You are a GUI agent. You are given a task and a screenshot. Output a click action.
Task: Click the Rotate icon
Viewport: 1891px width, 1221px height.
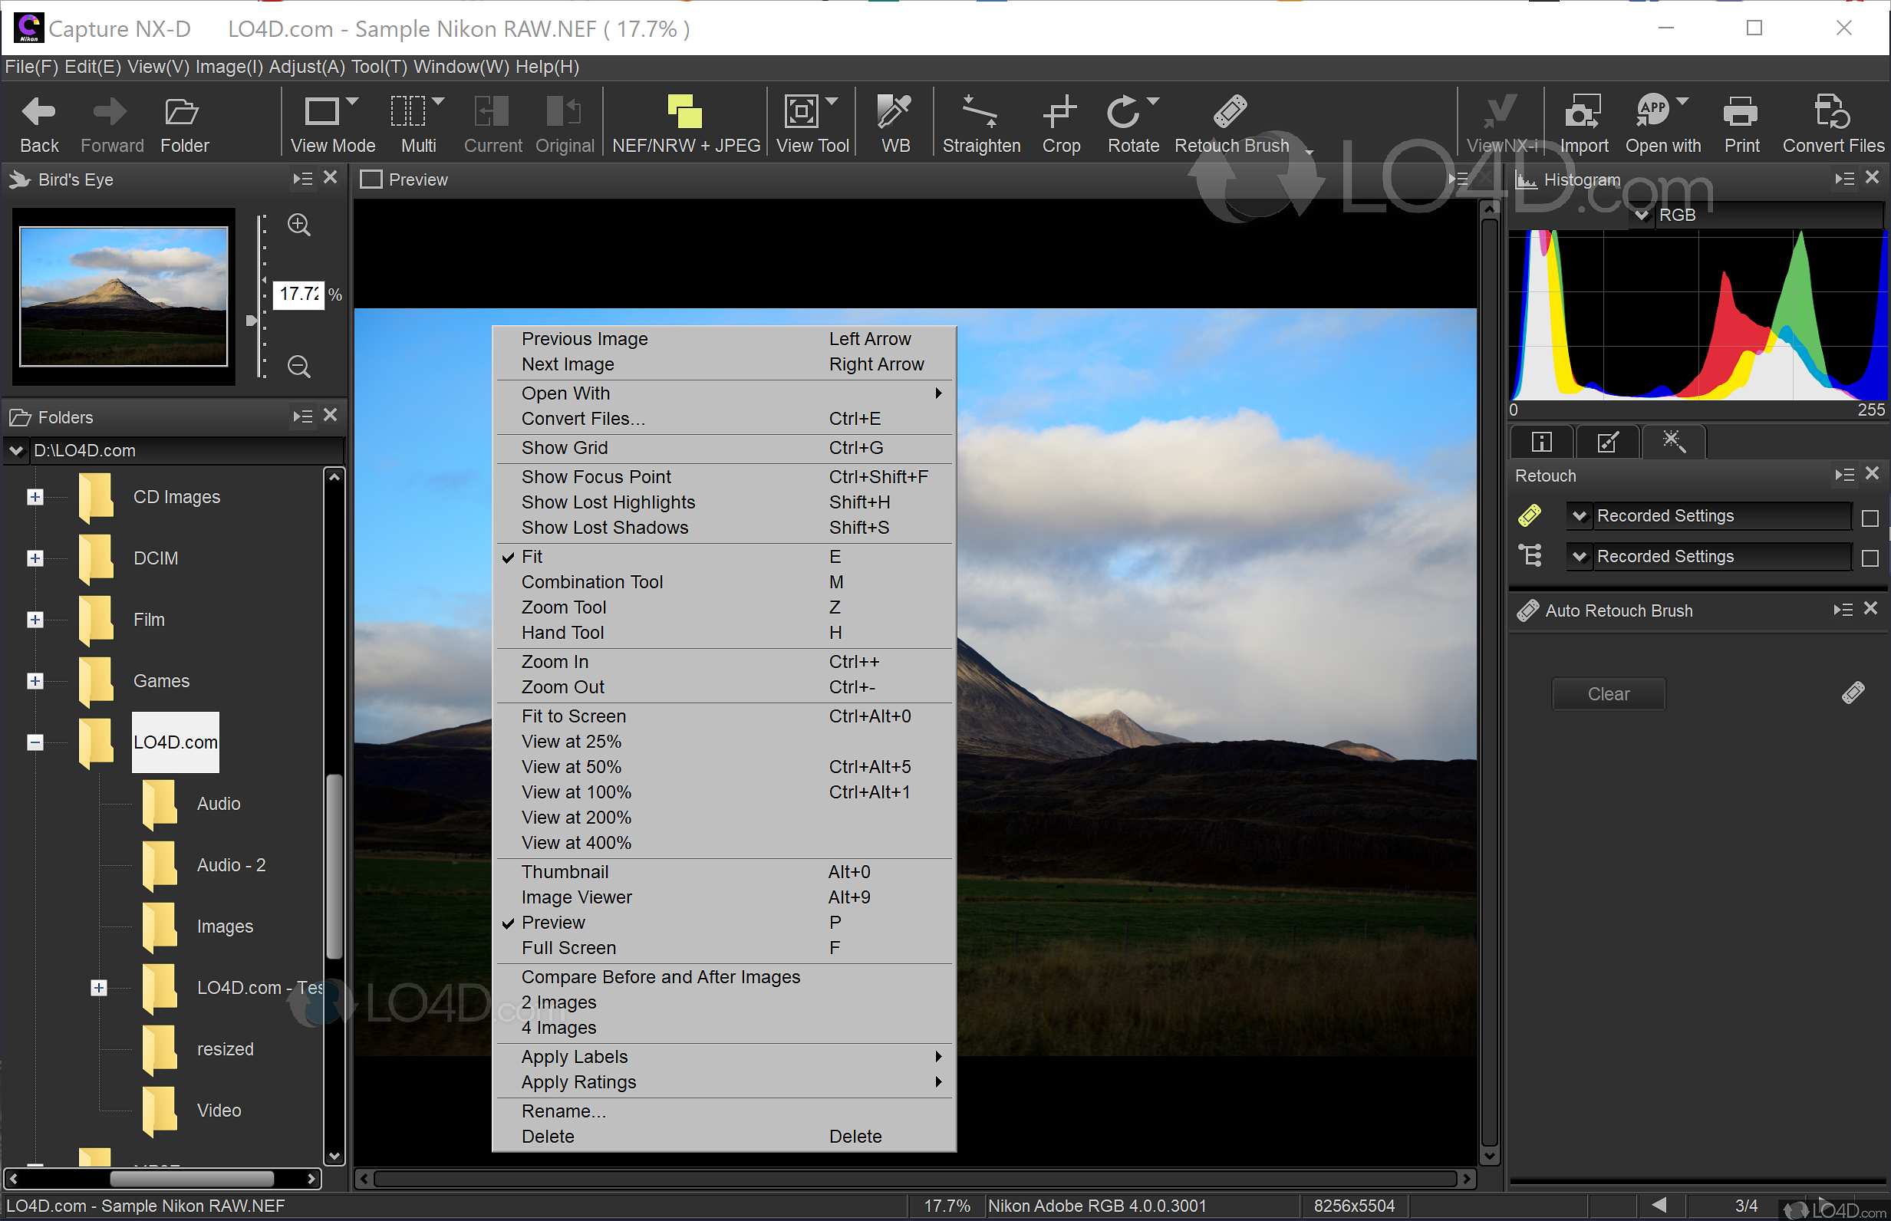point(1122,113)
